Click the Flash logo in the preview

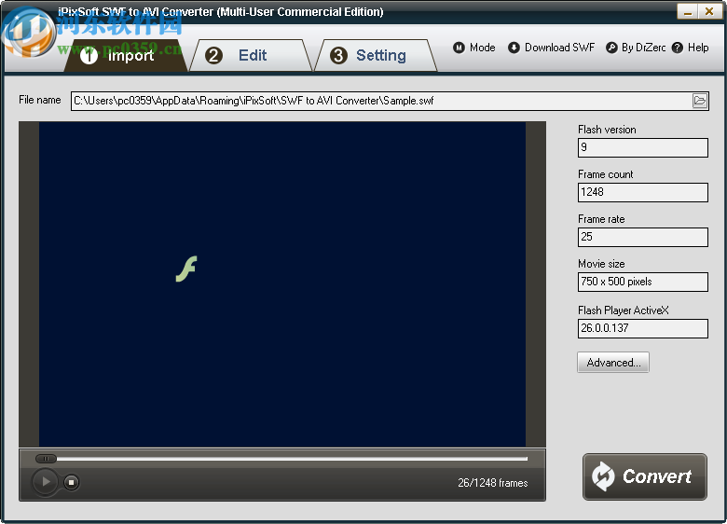point(186,269)
